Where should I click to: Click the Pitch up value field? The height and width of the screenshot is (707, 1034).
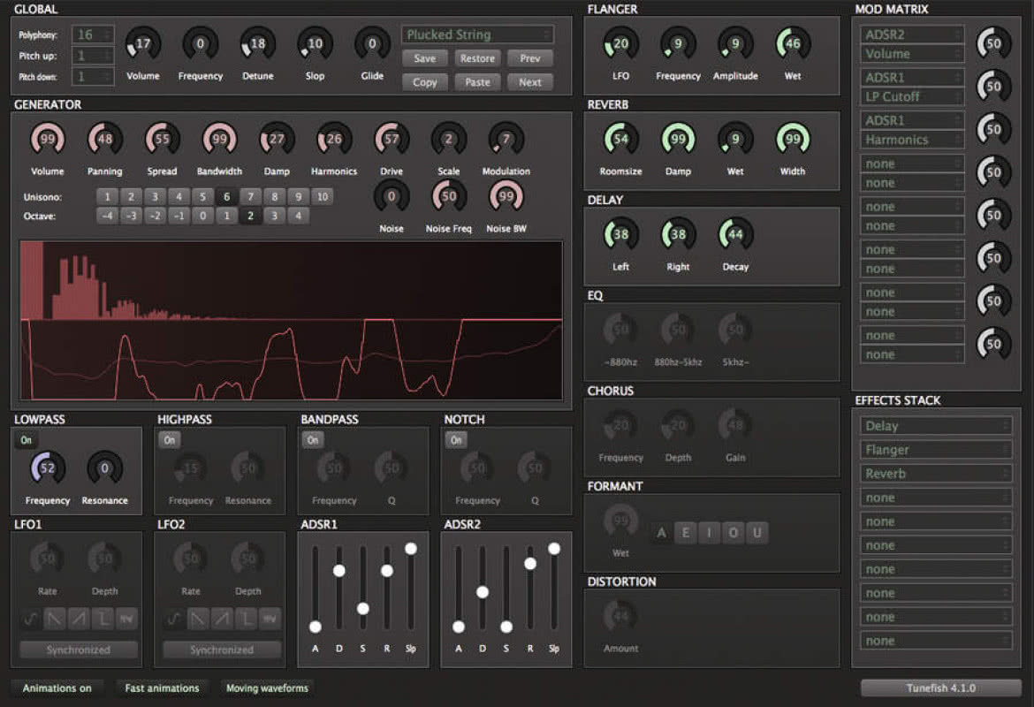tap(93, 56)
